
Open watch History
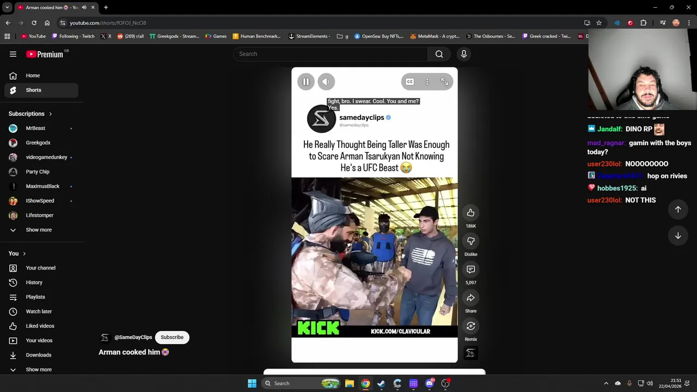41,283
